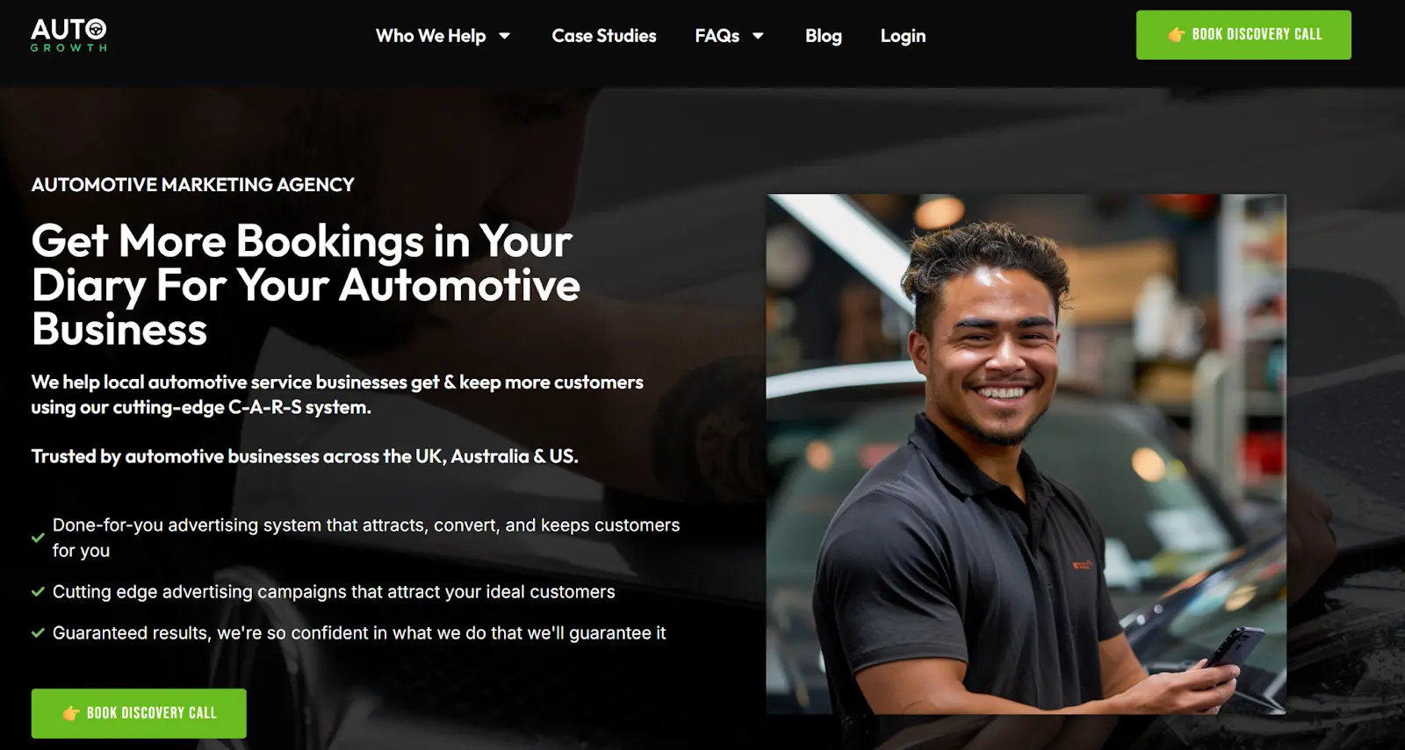Click Book Discovery Call in the header
1405x750 pixels.
tap(1243, 35)
